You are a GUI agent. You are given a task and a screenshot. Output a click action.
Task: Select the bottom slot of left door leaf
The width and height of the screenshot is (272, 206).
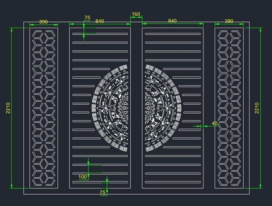[100, 182]
